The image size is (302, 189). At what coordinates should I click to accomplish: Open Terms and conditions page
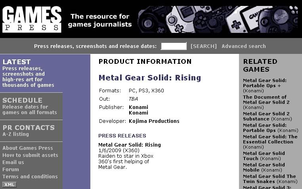(30, 176)
